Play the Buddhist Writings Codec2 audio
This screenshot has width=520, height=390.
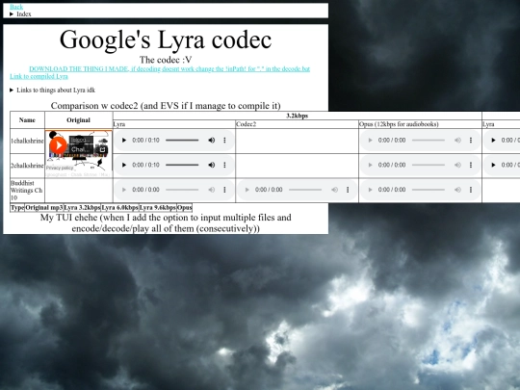click(x=247, y=190)
